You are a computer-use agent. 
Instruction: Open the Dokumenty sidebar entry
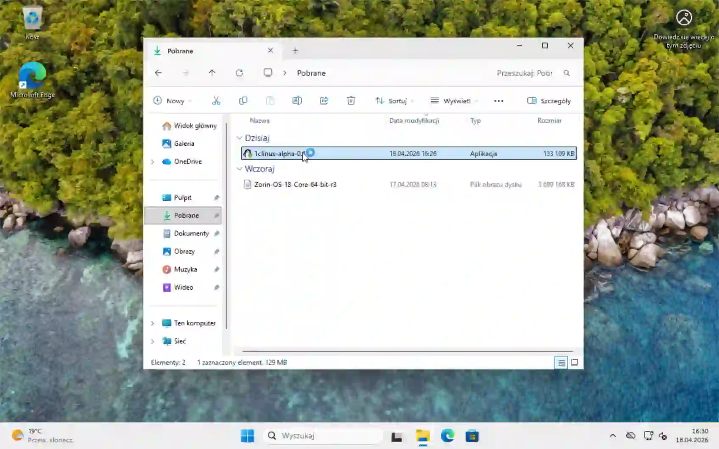click(191, 233)
